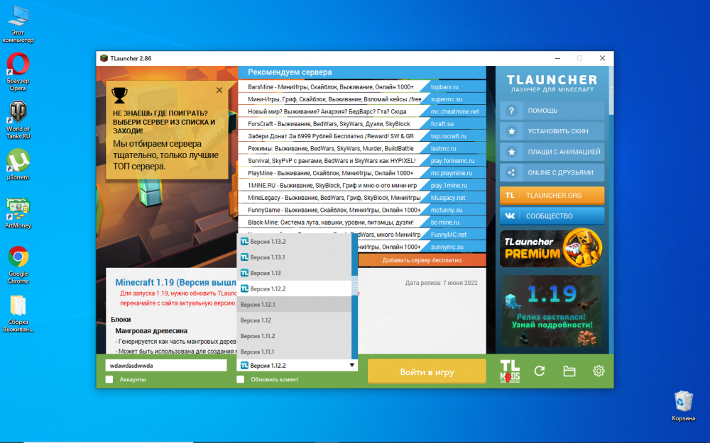710x443 pixels.
Task: Click the Войти в игру button
Action: (427, 371)
